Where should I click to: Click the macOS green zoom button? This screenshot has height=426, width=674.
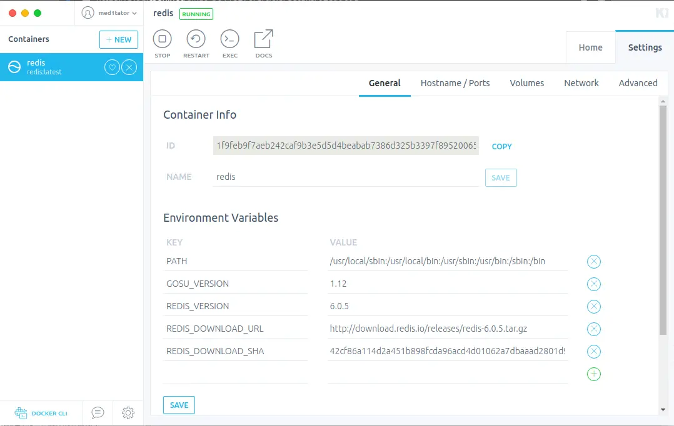[x=38, y=13]
